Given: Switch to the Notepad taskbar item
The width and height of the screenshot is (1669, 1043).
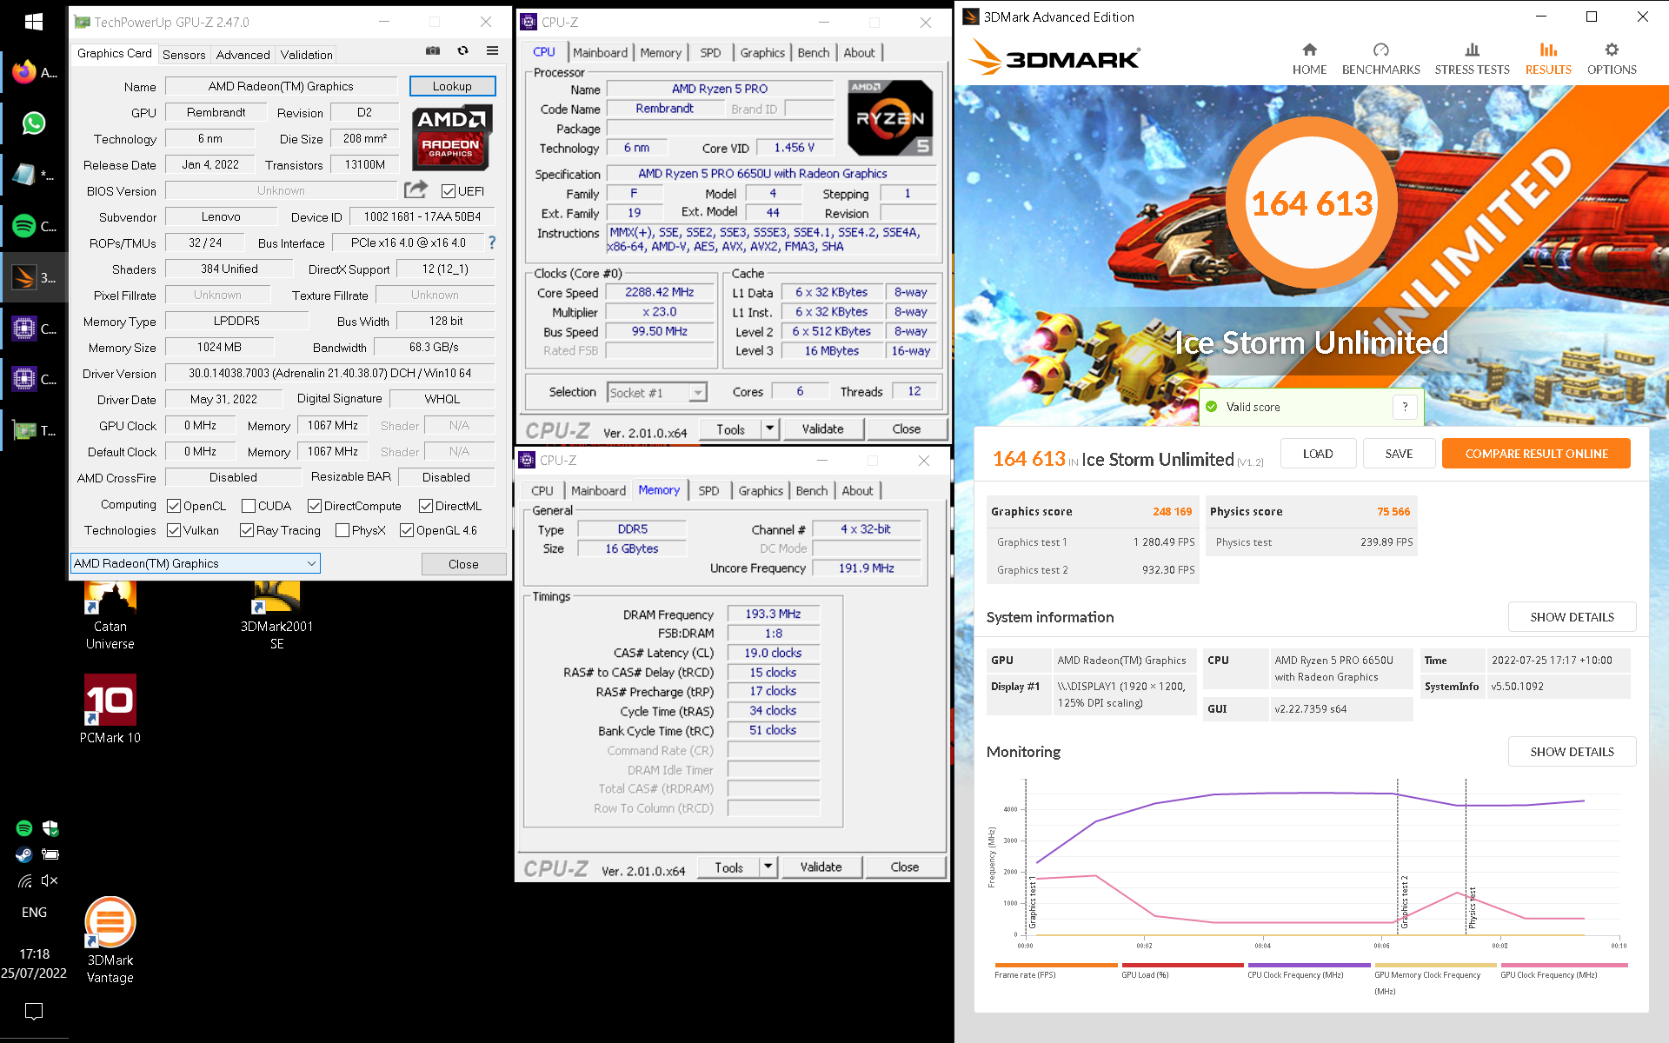Looking at the screenshot, I should [34, 175].
